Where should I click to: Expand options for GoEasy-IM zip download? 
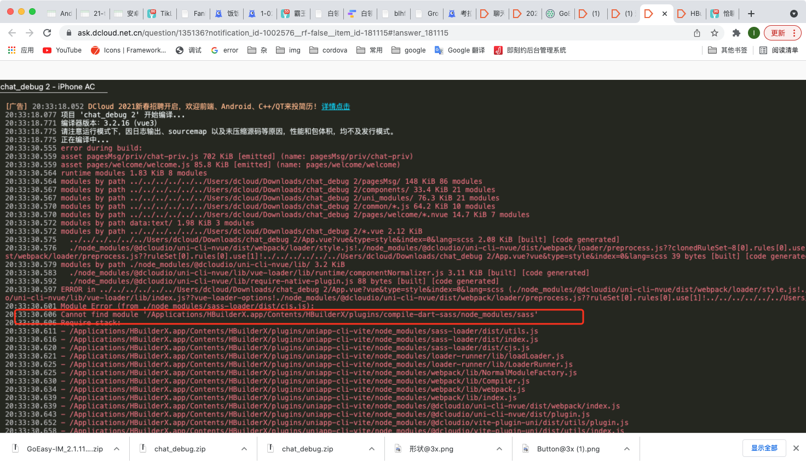click(117, 449)
